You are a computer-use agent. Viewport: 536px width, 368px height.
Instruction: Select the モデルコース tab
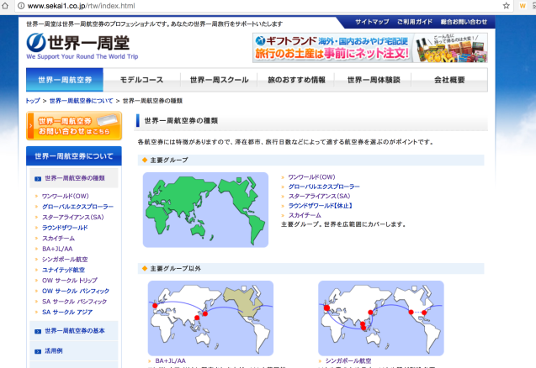point(141,80)
